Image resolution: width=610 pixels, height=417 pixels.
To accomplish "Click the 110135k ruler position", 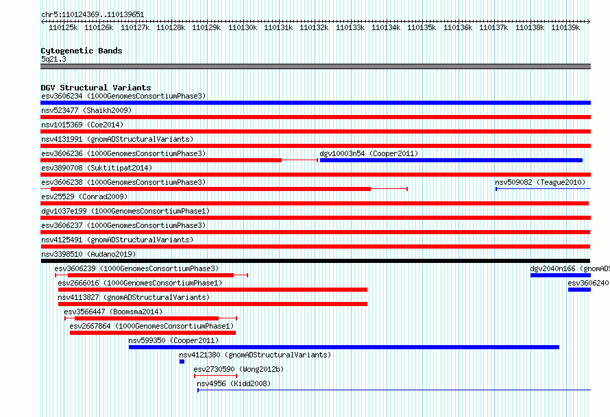I will [x=422, y=27].
